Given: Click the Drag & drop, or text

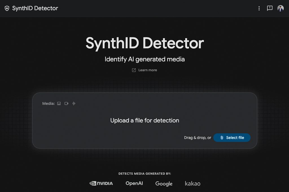Looking at the screenshot, I should click(198, 138).
